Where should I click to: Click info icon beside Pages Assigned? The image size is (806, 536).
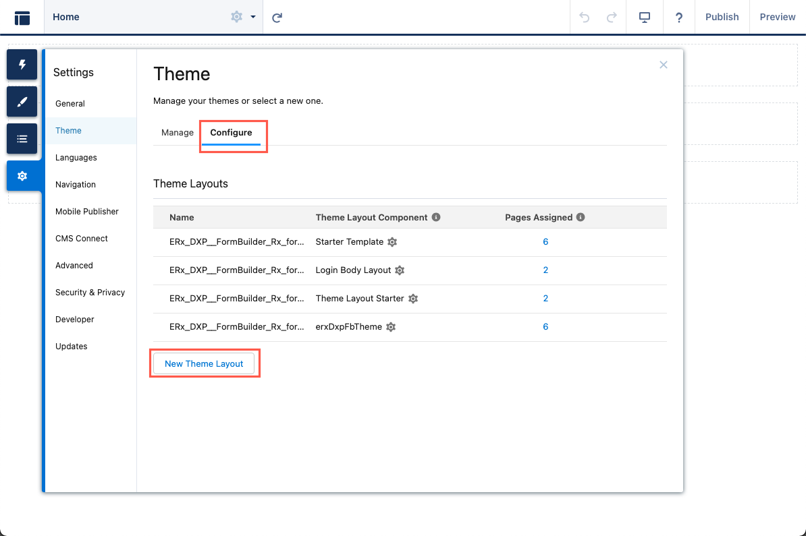581,218
